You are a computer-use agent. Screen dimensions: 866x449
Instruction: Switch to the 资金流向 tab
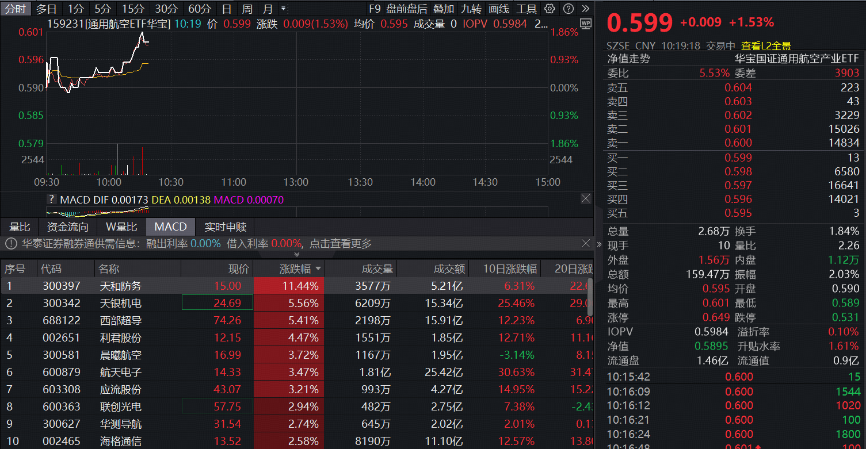[x=67, y=227]
